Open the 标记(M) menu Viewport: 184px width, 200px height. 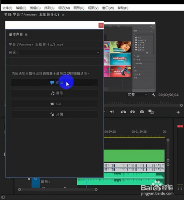point(64,8)
